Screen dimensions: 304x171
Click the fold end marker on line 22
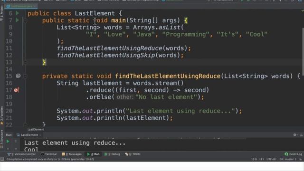[25, 124]
